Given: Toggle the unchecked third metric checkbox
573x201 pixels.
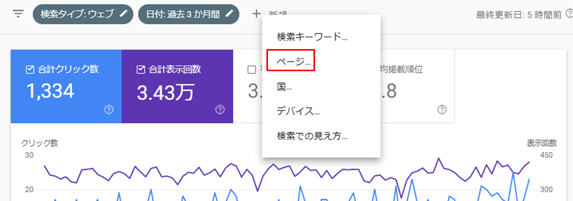Looking at the screenshot, I should pyautogui.click(x=252, y=70).
